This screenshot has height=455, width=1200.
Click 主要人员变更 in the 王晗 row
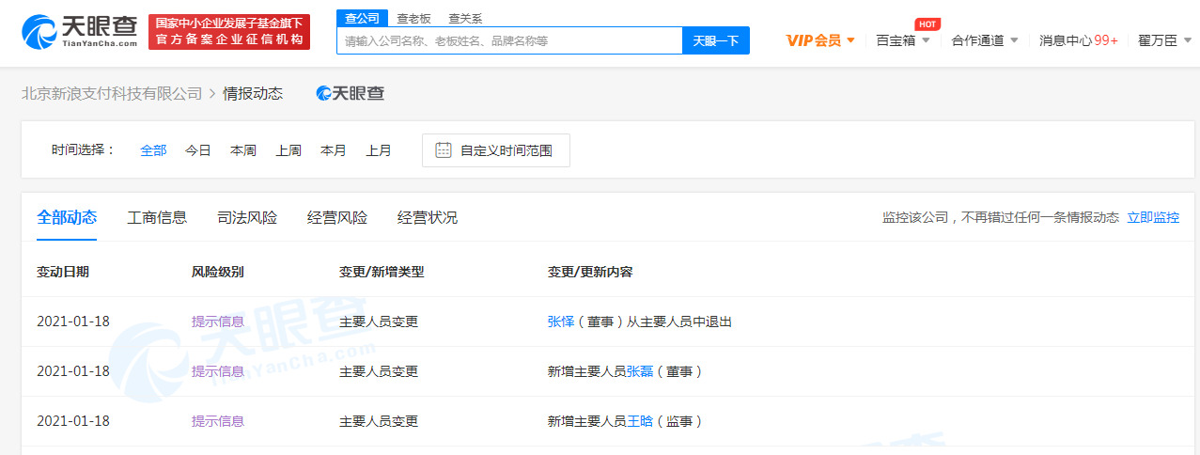[x=379, y=421]
